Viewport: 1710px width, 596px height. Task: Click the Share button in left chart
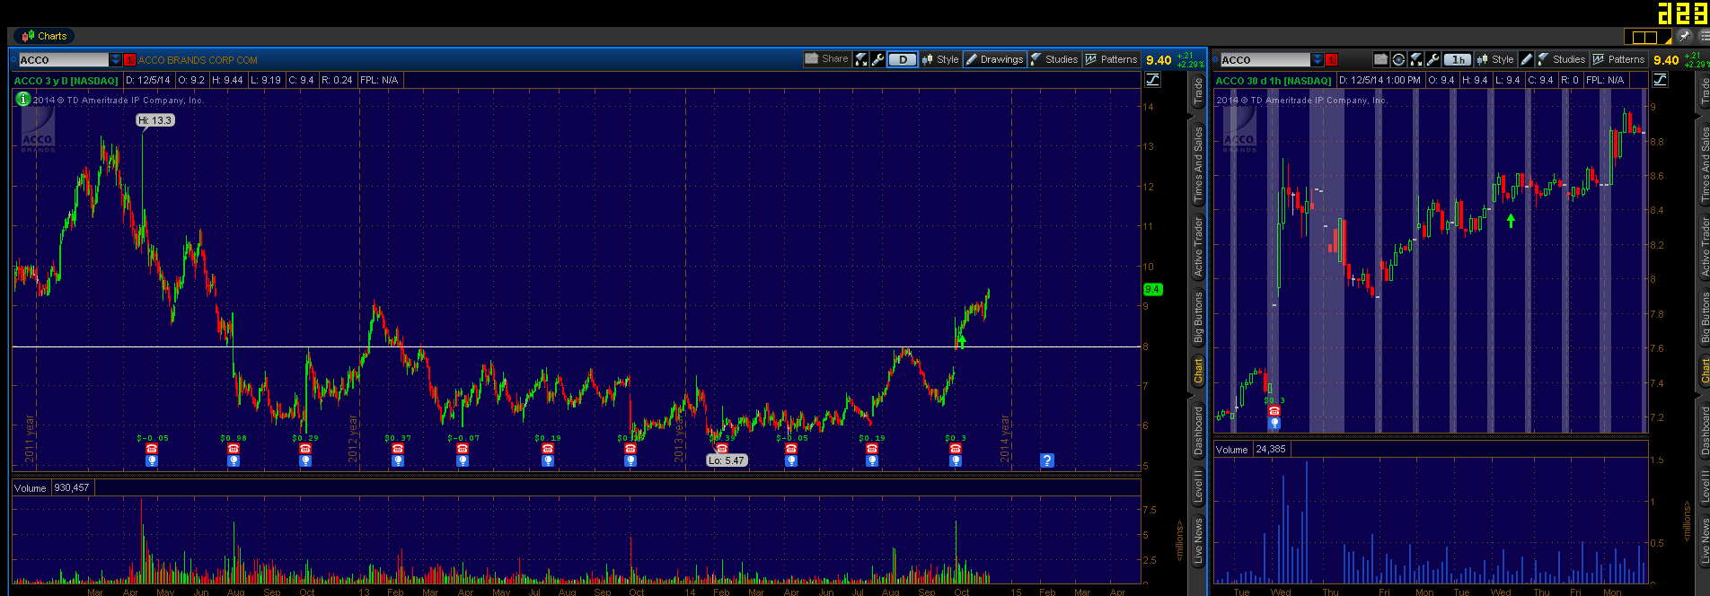point(826,59)
